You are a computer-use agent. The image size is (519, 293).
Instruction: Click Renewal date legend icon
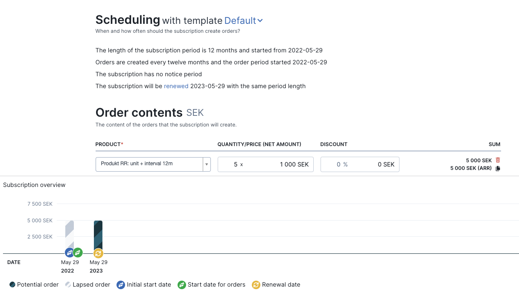[x=256, y=284]
